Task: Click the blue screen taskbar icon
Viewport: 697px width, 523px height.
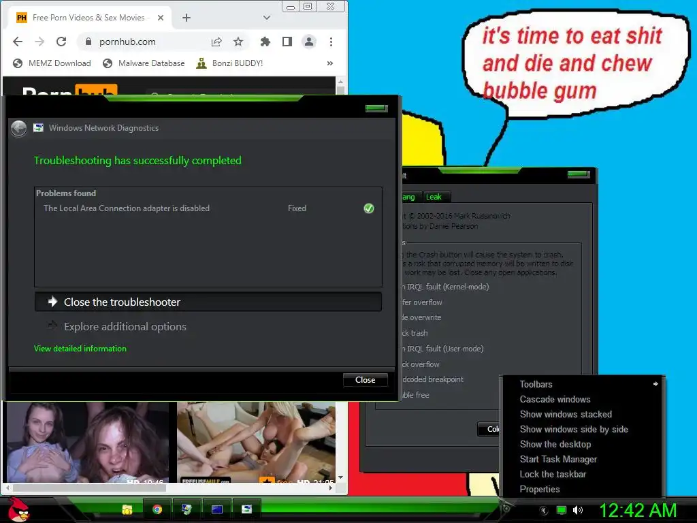Action: [217, 509]
